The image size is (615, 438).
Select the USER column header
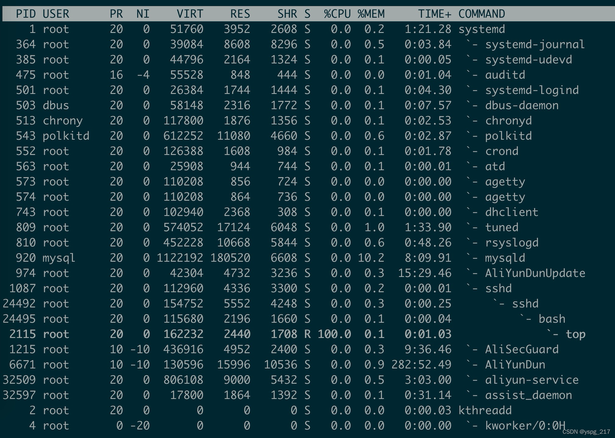point(56,14)
